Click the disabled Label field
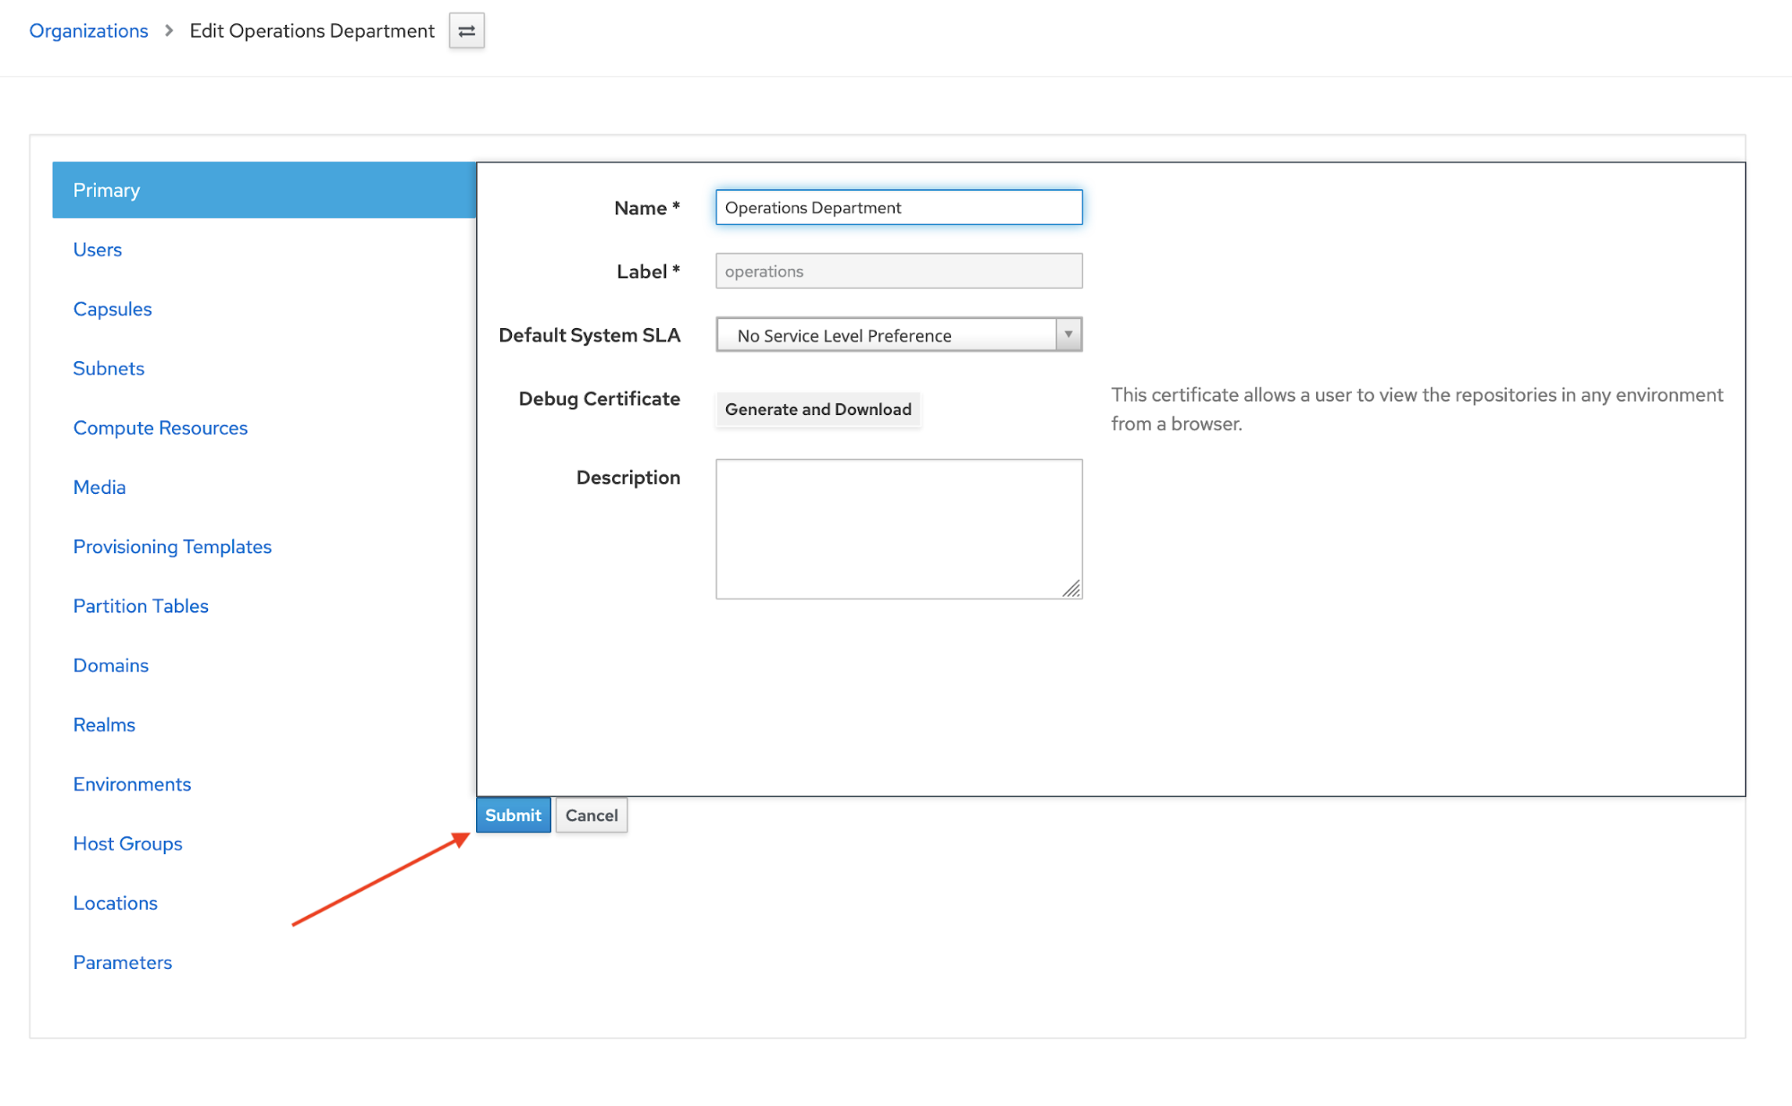This screenshot has width=1792, height=1106. [898, 272]
